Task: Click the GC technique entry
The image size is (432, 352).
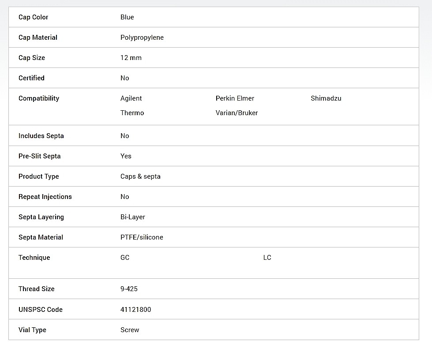Action: point(125,258)
